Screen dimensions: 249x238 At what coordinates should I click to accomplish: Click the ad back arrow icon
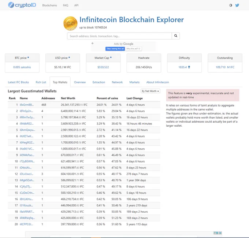93,43
